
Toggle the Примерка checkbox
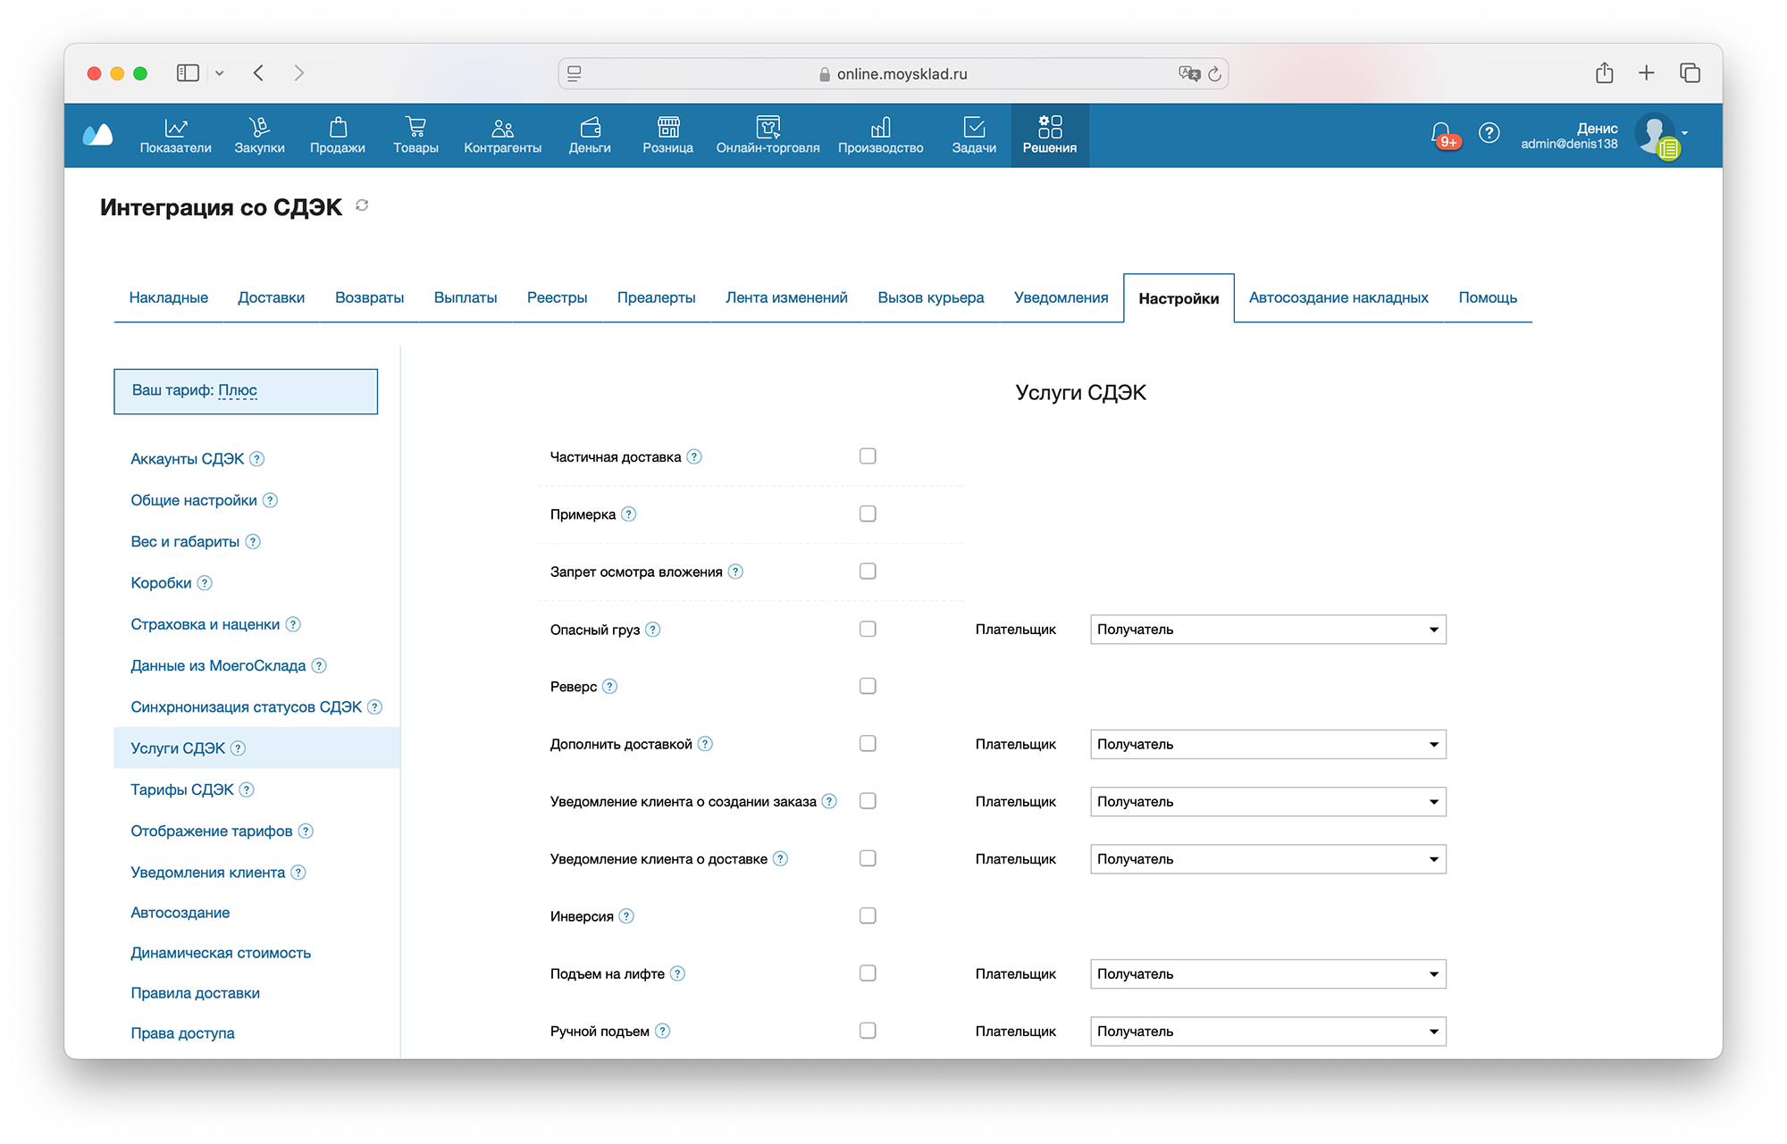tap(868, 514)
